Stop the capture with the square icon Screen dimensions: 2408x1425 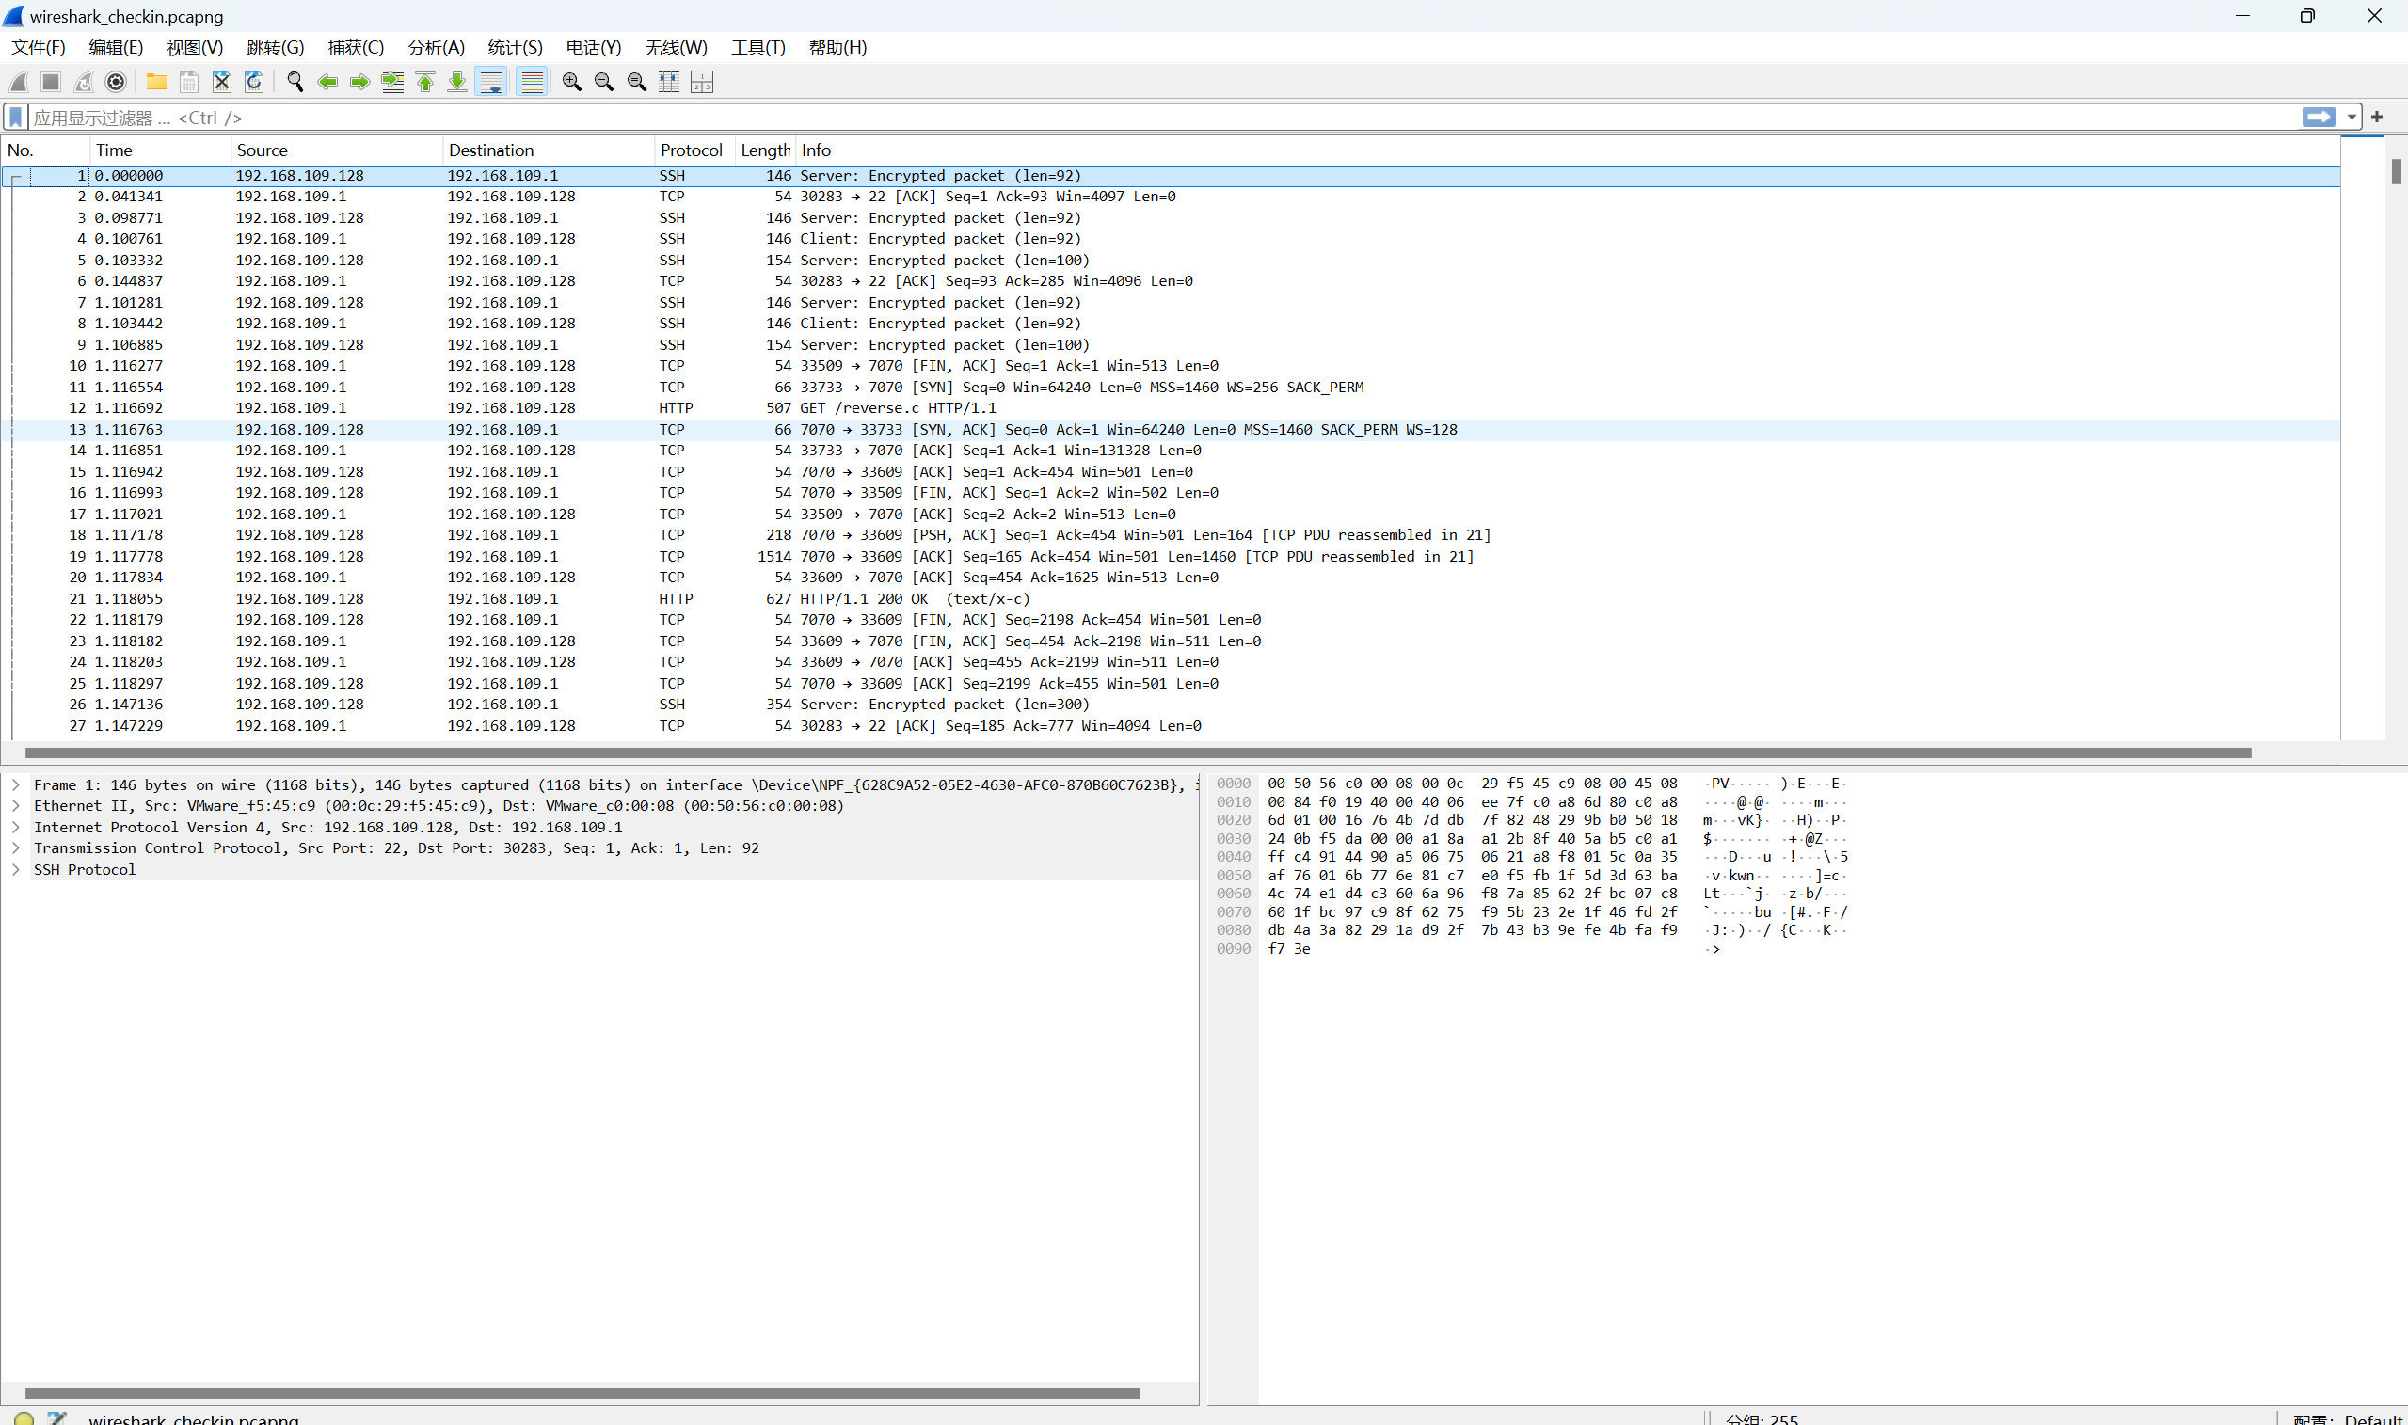(51, 82)
